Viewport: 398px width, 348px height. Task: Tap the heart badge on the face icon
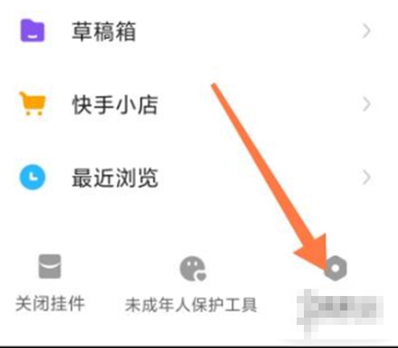pos(202,277)
